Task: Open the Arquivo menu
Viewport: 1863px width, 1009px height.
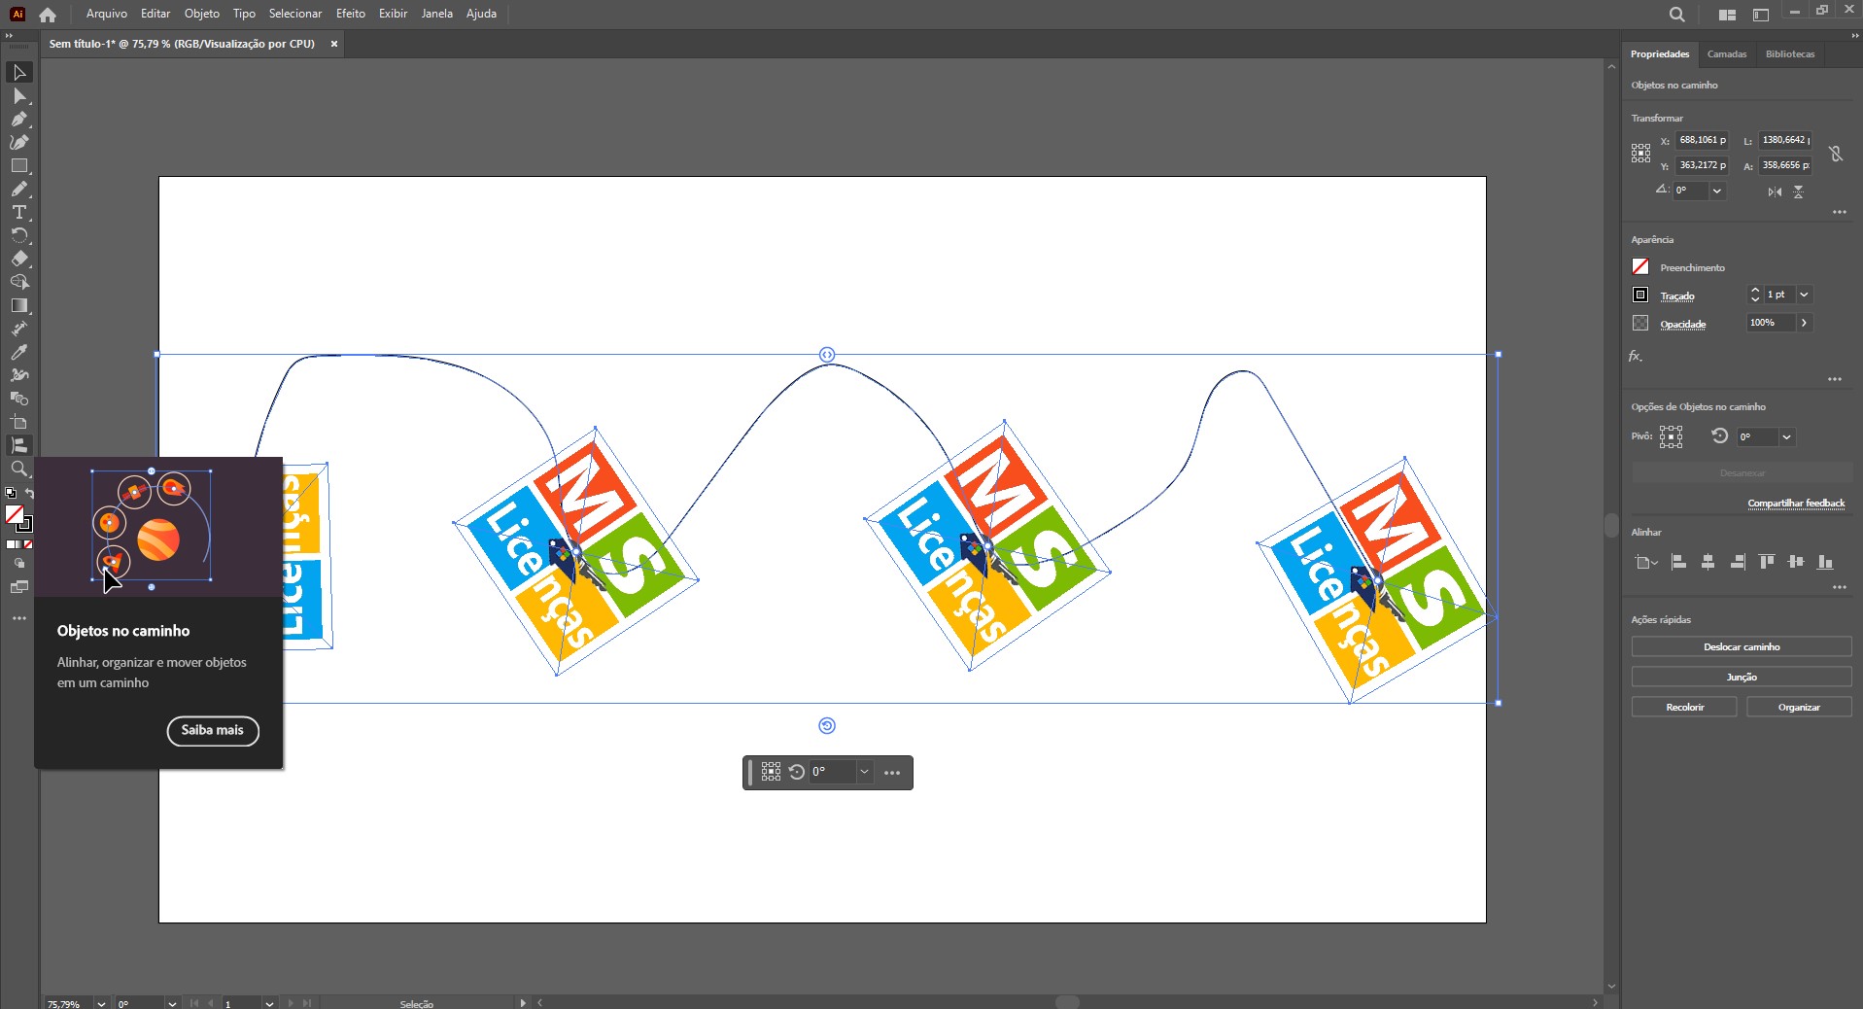Action: [x=106, y=14]
